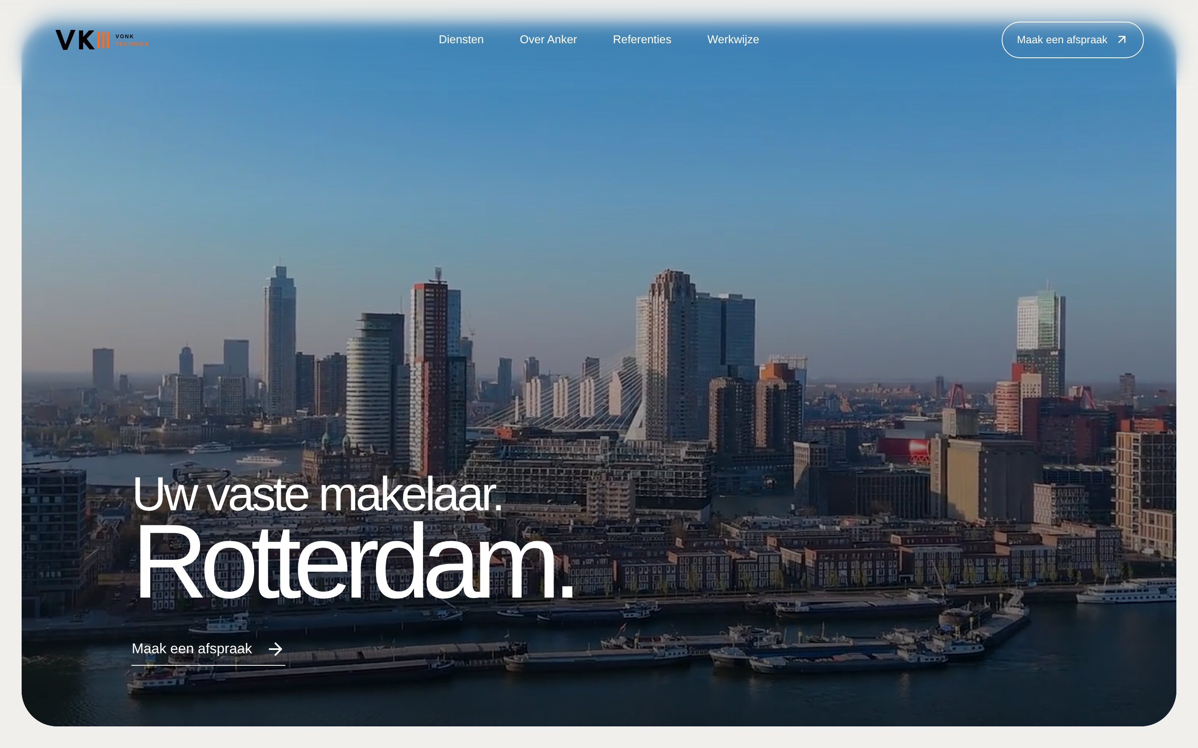Open the Diensten menu item
Screen dimensions: 1198x748
[x=461, y=39]
